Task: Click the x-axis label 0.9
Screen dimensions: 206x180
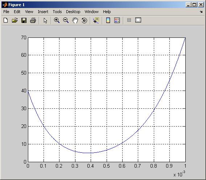Action: pos(169,166)
